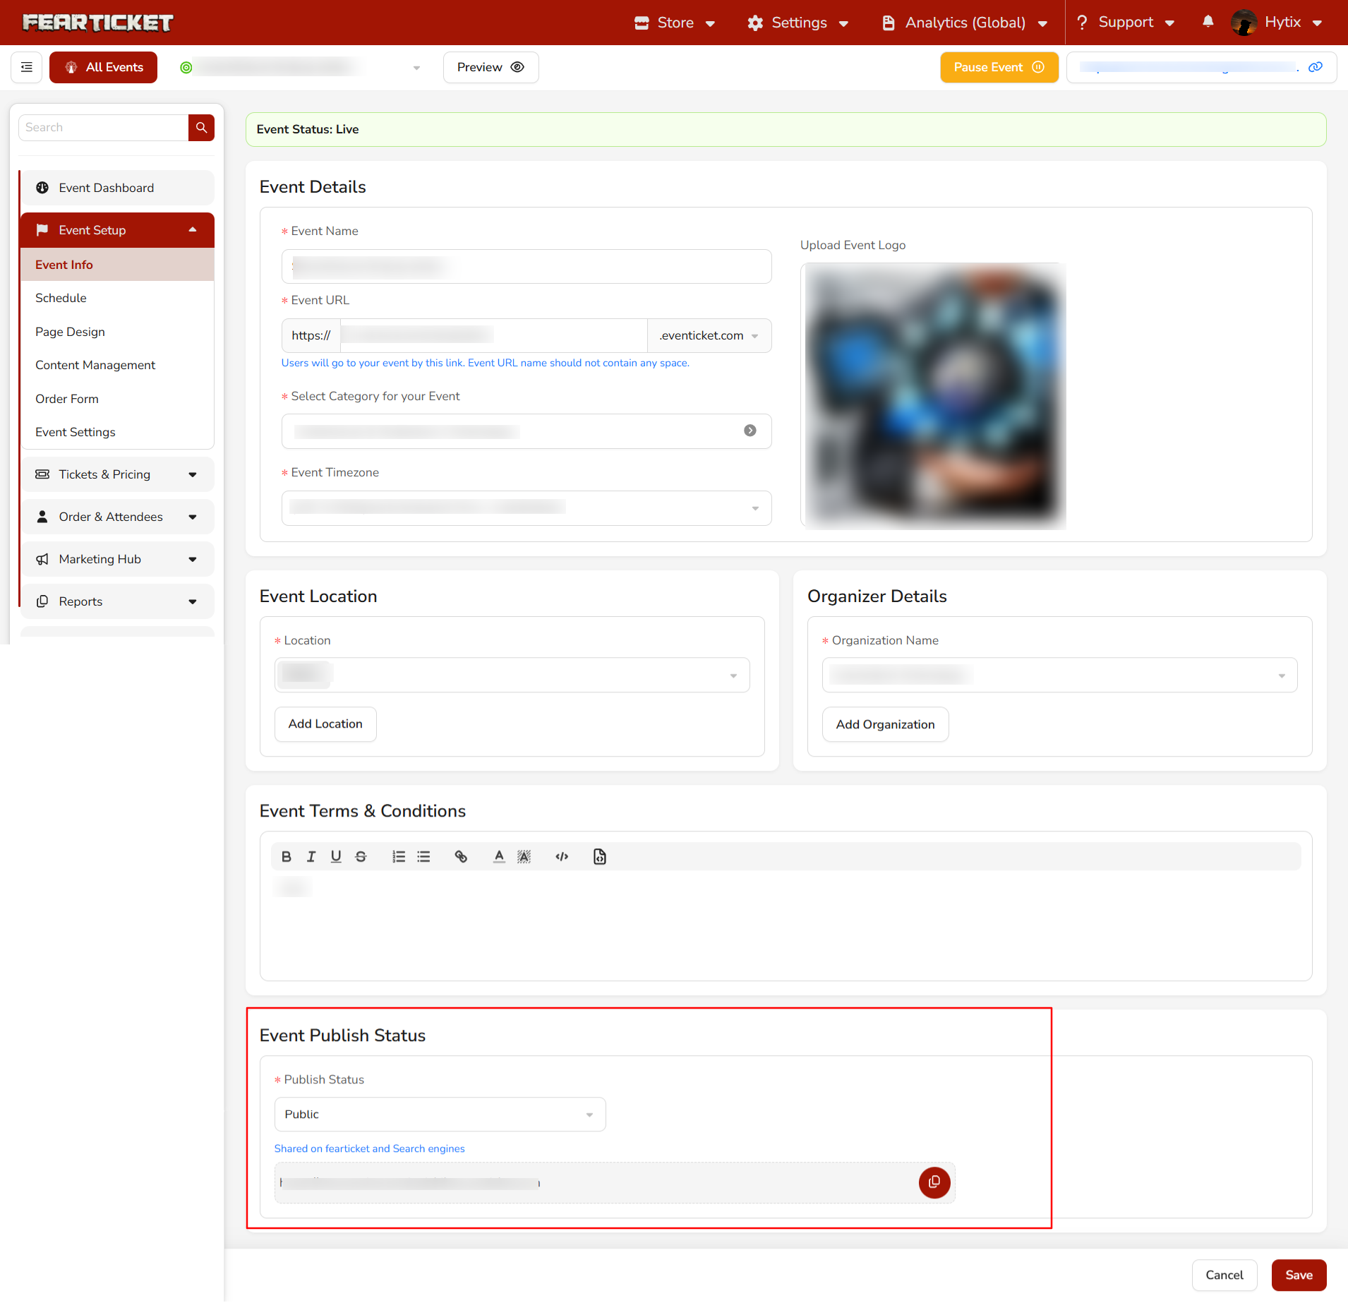This screenshot has height=1303, width=1348.
Task: Apply Bold formatting in terms editor
Action: pyautogui.click(x=286, y=856)
